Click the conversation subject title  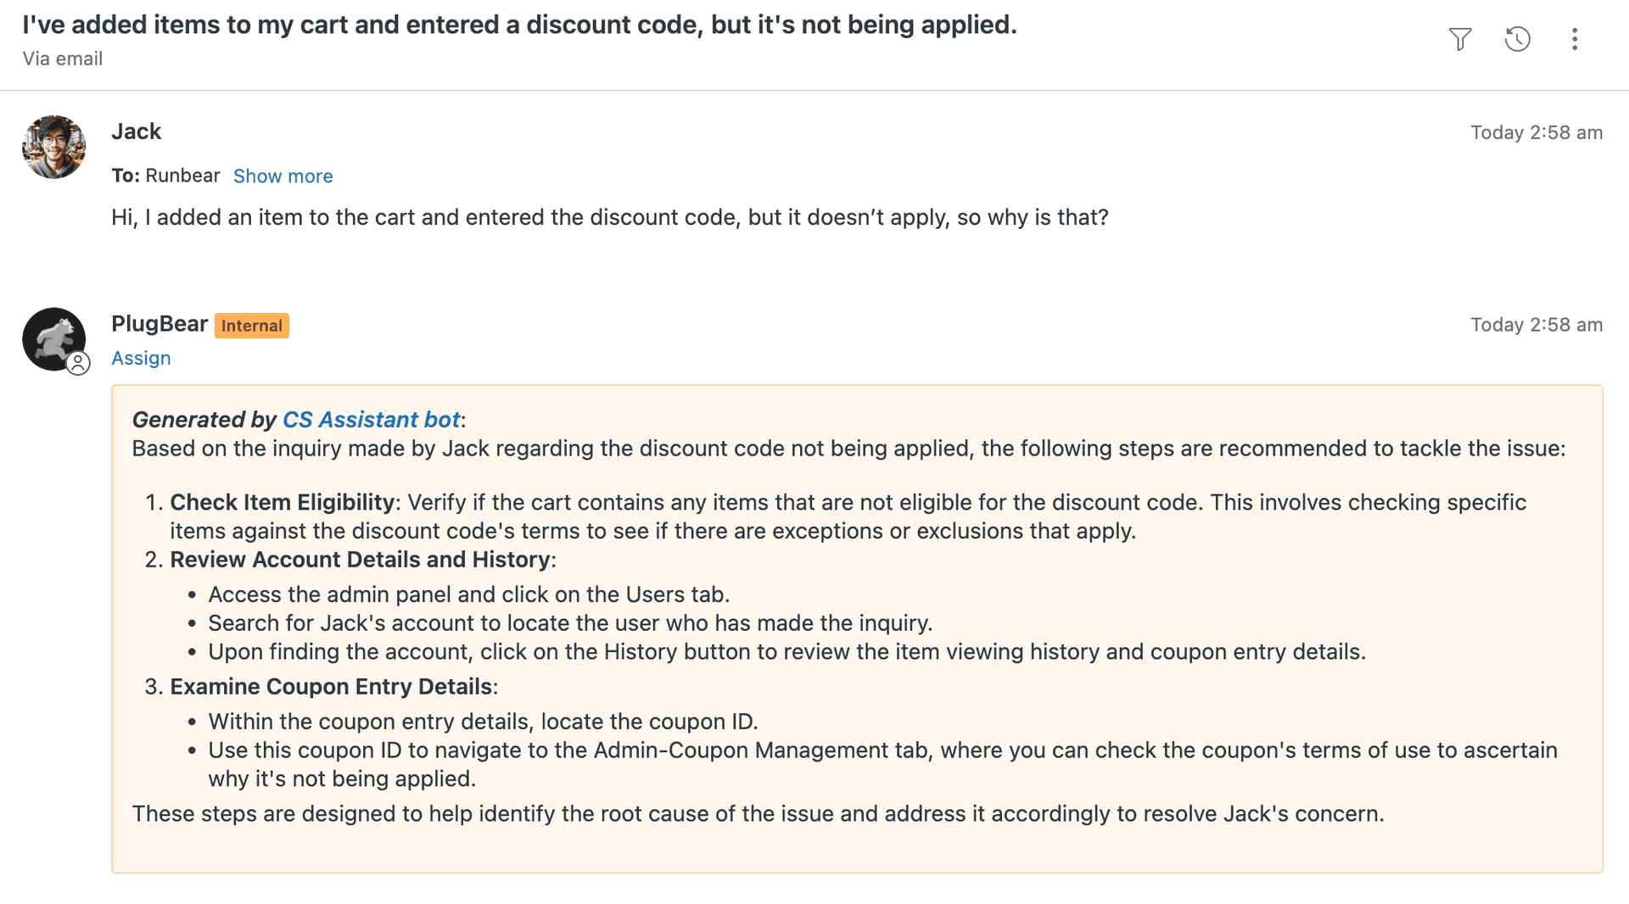click(519, 25)
